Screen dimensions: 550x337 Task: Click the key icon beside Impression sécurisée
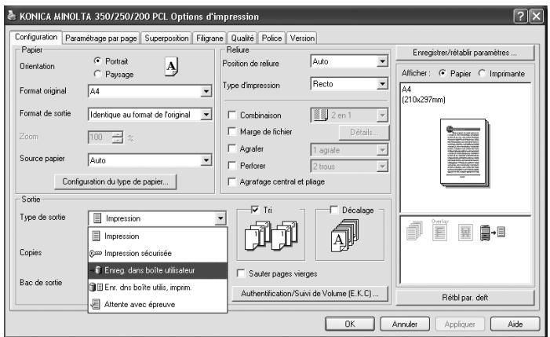pyautogui.click(x=96, y=254)
